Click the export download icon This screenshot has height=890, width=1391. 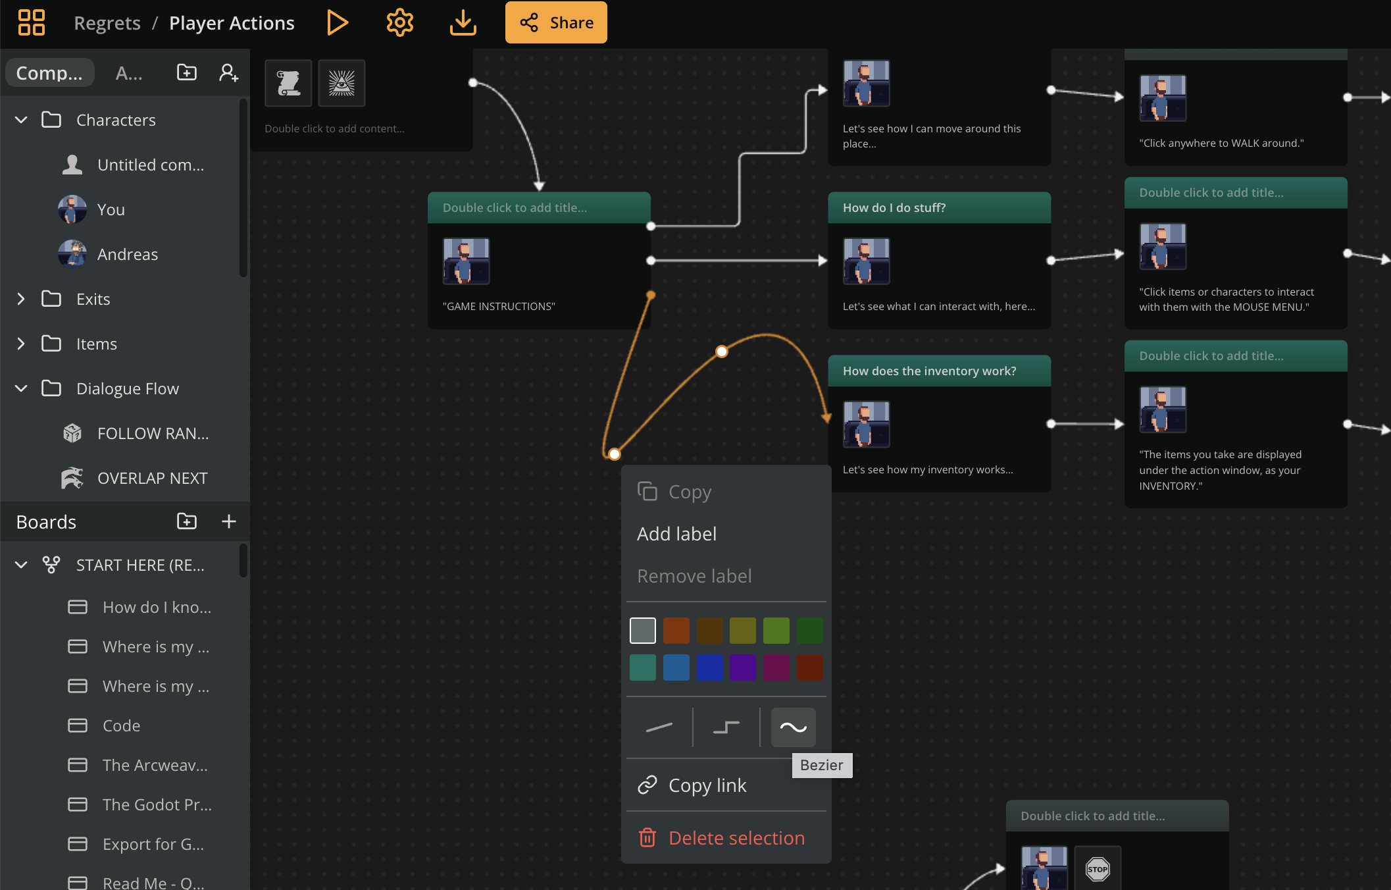463,22
